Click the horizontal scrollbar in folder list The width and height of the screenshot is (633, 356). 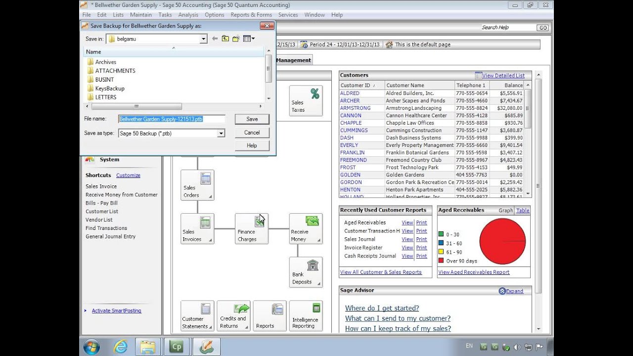(x=136, y=106)
